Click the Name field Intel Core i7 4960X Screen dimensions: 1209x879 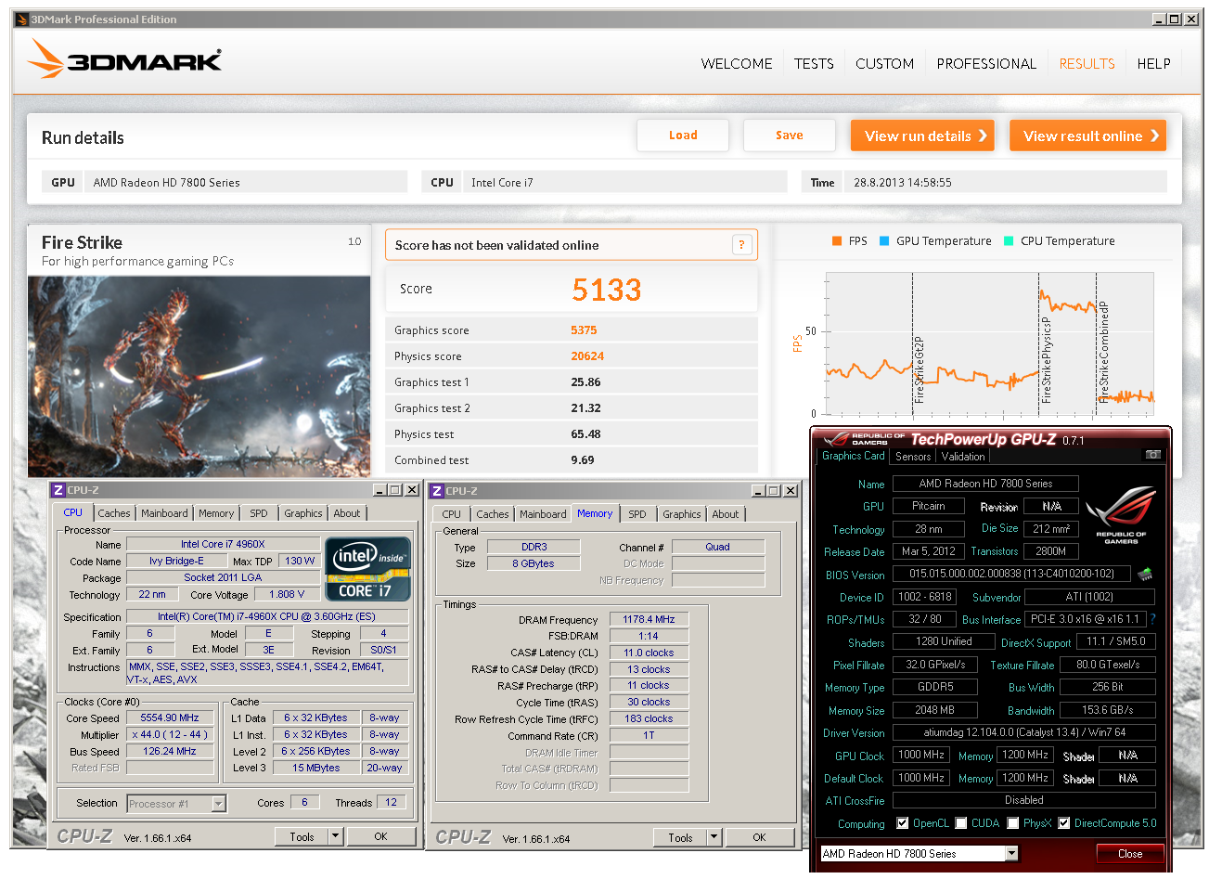223,544
